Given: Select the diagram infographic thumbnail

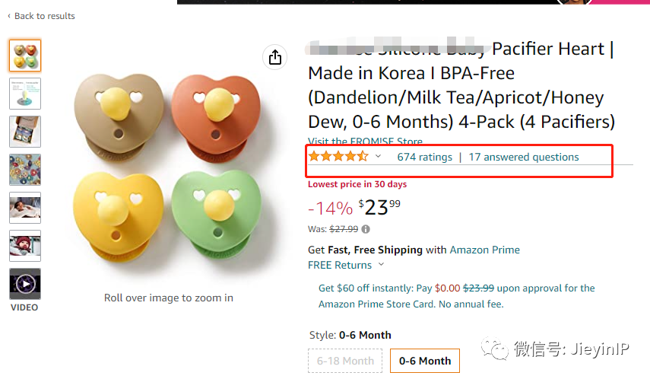Looking at the screenshot, I should [25, 94].
